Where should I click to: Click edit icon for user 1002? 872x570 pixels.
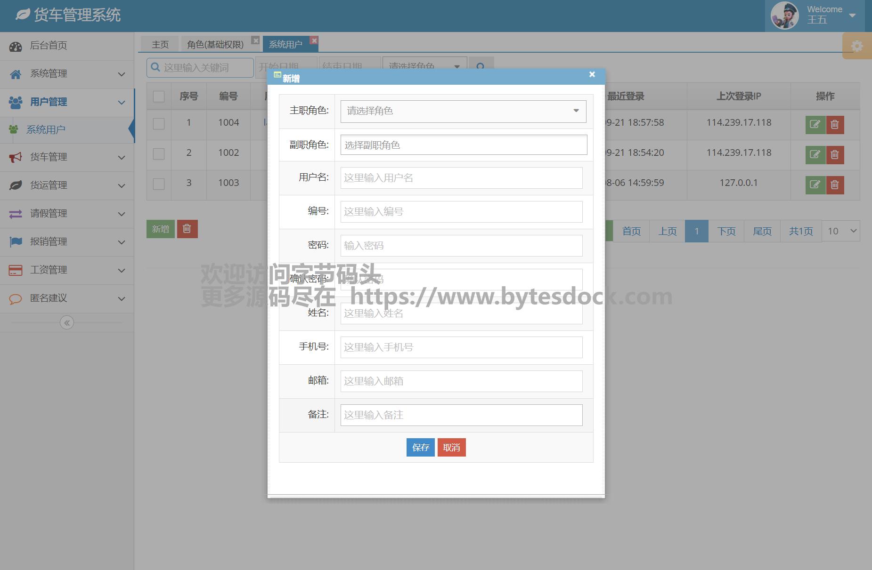click(x=815, y=155)
